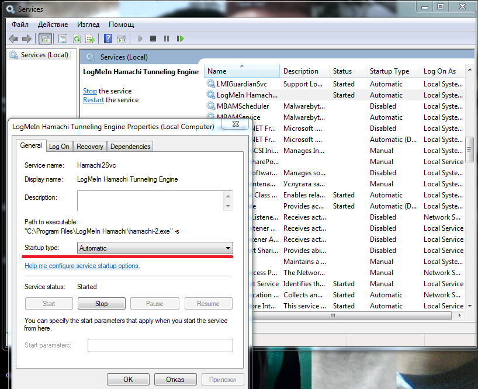The image size is (478, 389).
Task: Open the Файл menu
Action: (20, 25)
